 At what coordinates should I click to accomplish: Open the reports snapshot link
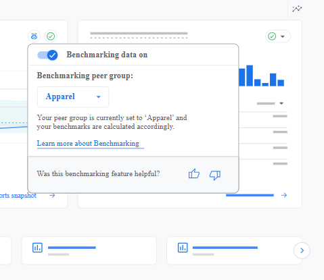(x=18, y=196)
